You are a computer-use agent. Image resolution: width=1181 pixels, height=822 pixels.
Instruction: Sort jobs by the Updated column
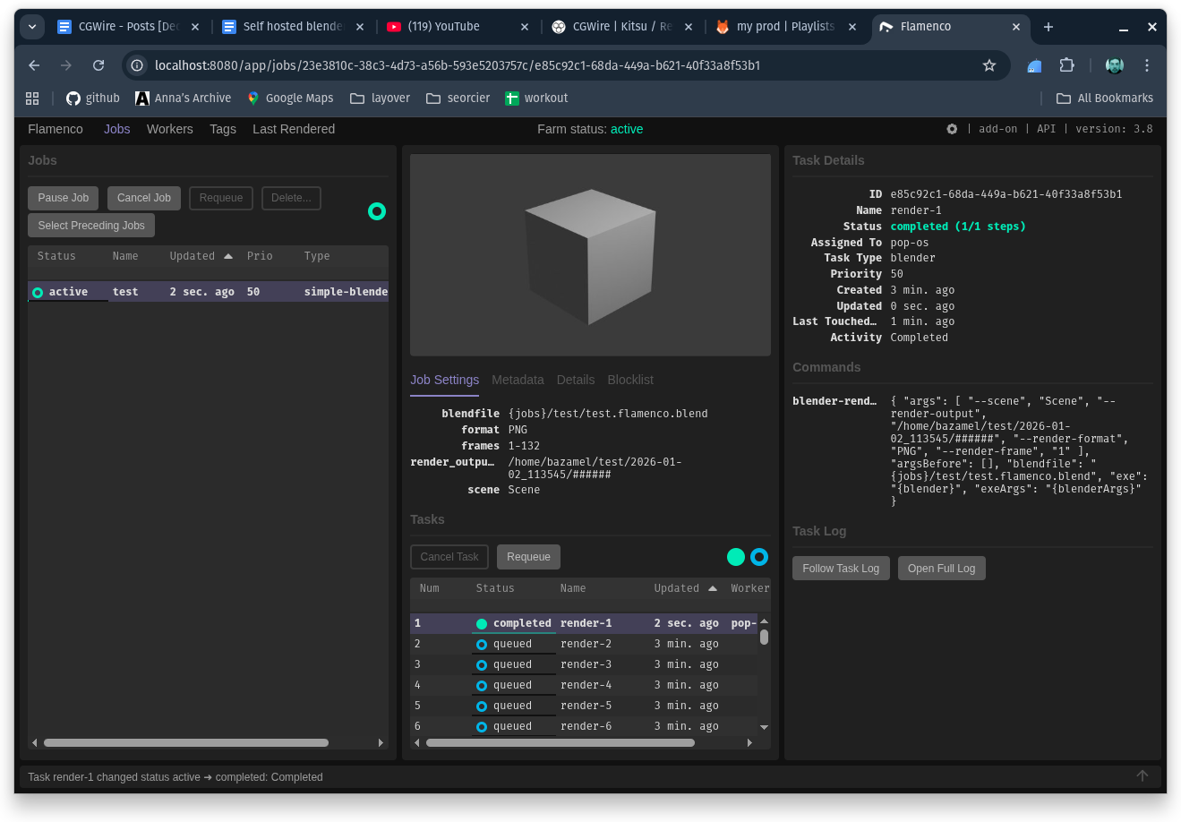(x=193, y=256)
